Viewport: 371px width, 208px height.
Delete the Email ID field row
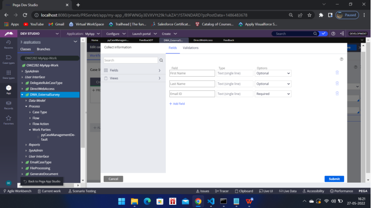(x=337, y=94)
